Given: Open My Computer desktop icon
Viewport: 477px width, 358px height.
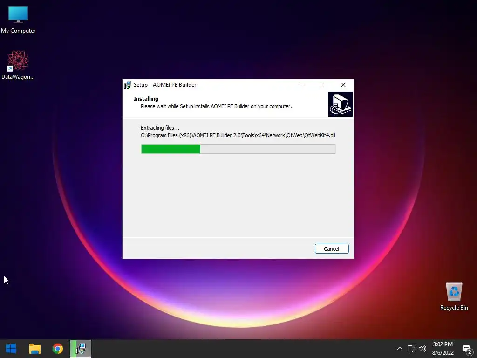Looking at the screenshot, I should [18, 20].
